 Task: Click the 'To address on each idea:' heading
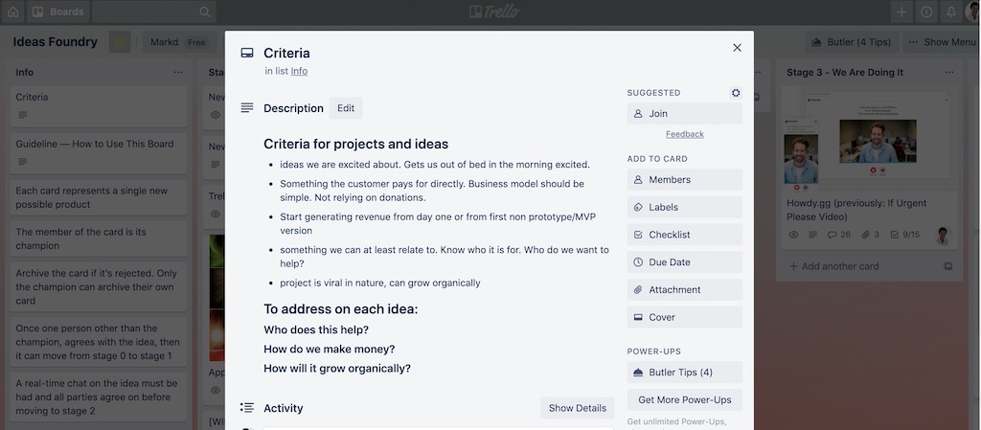click(x=340, y=309)
